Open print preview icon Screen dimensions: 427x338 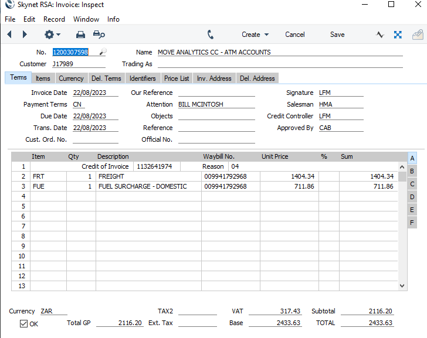click(x=99, y=35)
